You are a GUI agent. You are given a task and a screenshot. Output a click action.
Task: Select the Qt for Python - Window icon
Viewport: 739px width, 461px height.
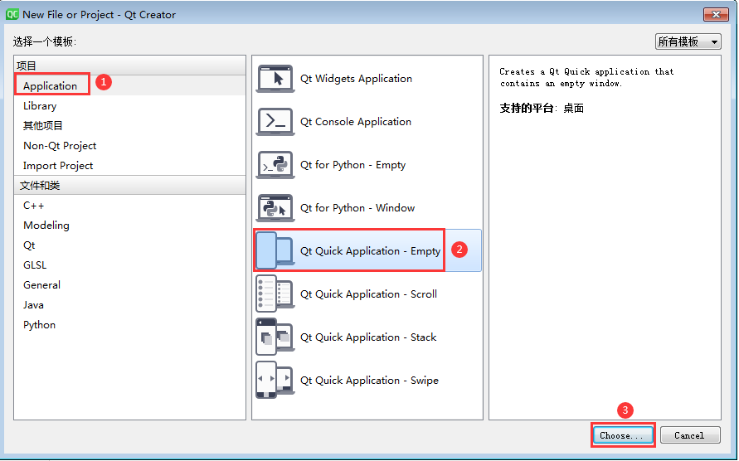pos(275,208)
